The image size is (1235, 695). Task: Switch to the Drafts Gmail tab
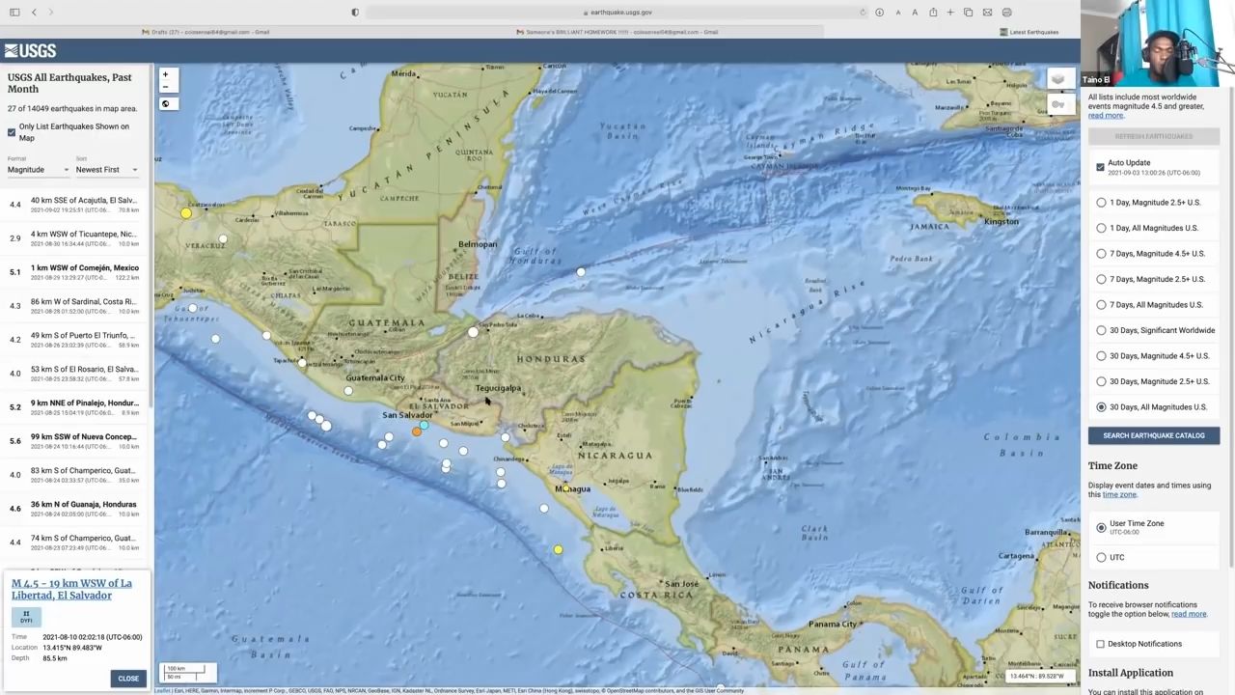click(x=210, y=32)
